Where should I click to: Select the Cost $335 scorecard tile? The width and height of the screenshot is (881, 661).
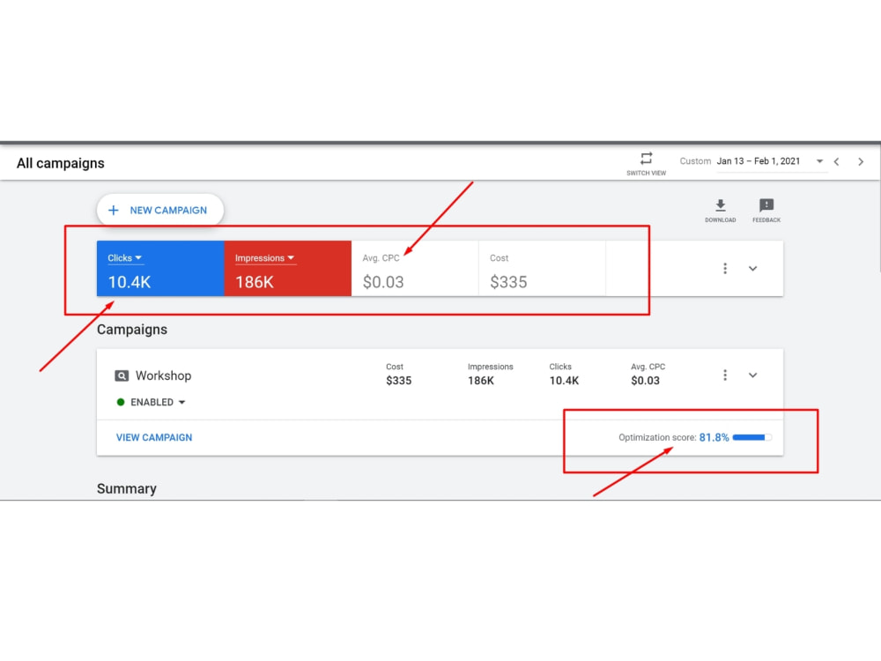(x=542, y=269)
